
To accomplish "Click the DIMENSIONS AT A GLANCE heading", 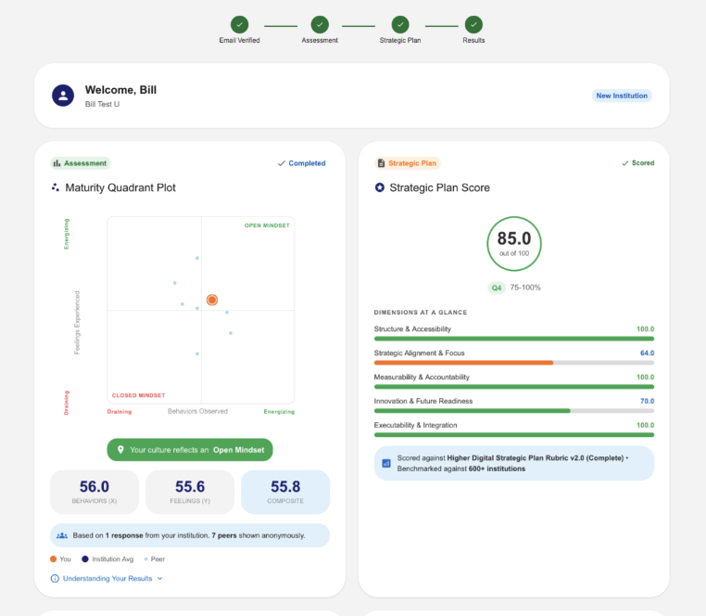I will 421,312.
